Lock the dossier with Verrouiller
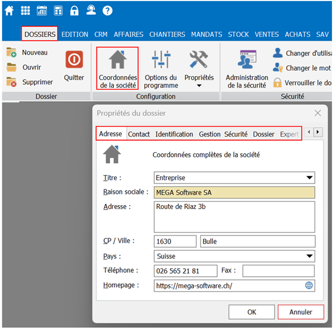Screen dimensions: 333x329 [x=302, y=83]
